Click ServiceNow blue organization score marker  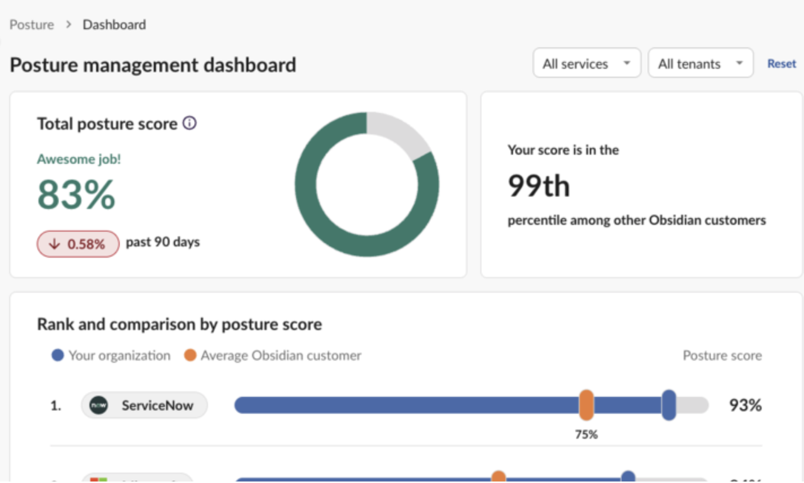click(x=669, y=405)
